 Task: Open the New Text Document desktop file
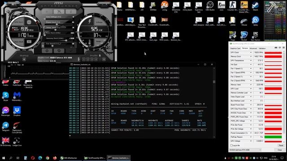[142, 22]
